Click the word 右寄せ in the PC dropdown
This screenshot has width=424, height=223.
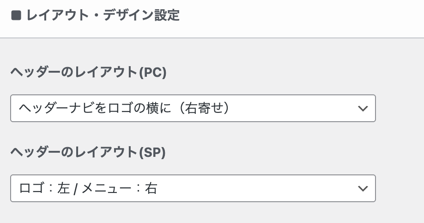(x=206, y=108)
